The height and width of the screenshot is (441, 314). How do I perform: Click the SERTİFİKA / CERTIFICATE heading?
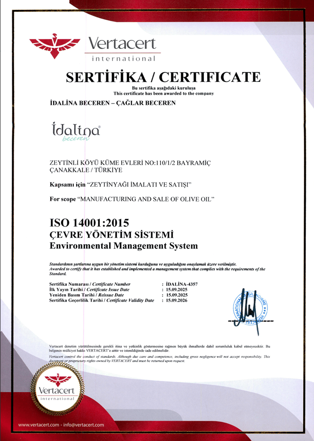163,77
